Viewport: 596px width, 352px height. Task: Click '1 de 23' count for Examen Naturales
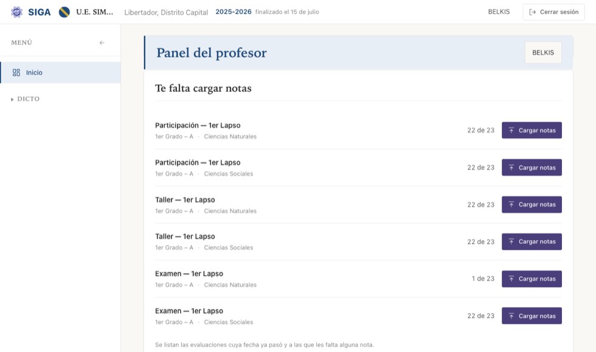tap(483, 278)
